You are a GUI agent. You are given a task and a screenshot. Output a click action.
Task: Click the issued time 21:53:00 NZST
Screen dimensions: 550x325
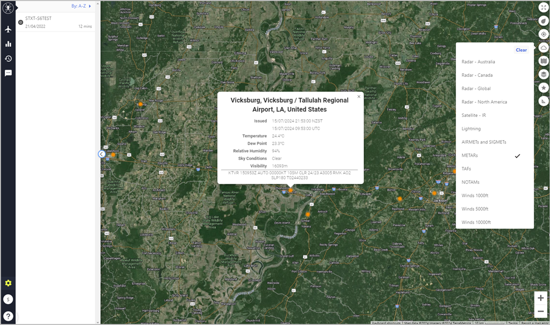click(x=297, y=121)
